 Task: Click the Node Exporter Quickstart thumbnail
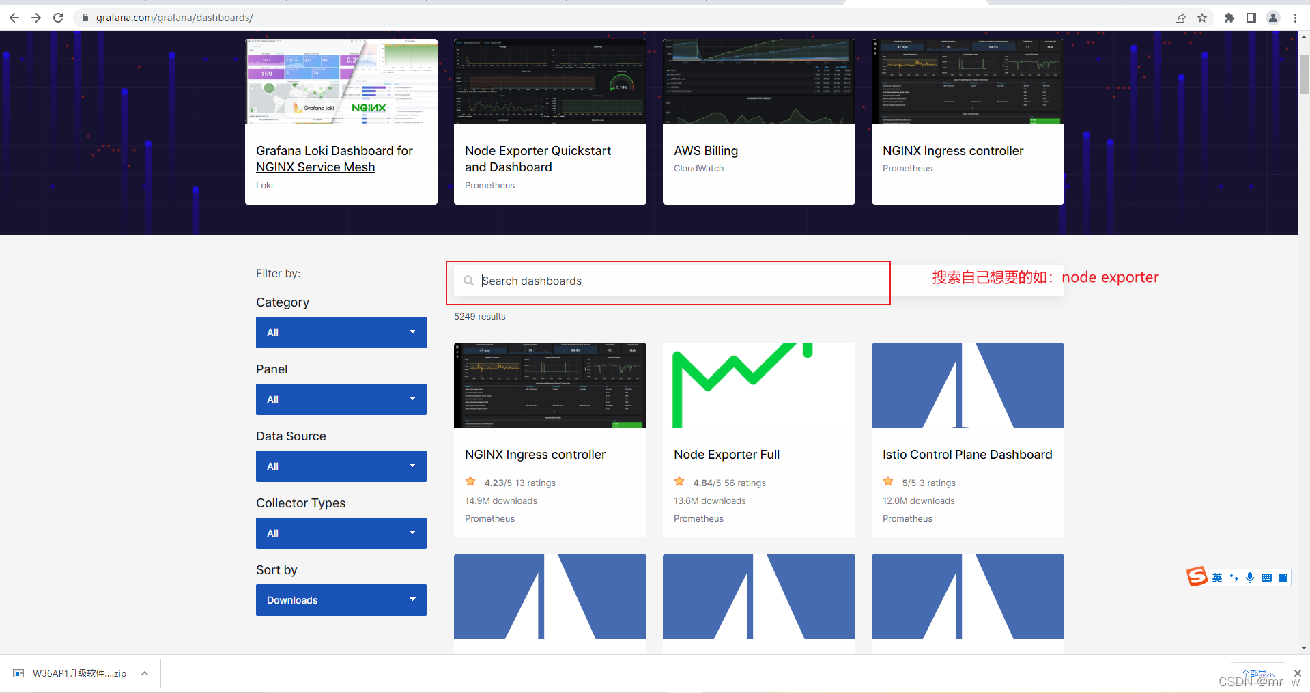(550, 81)
